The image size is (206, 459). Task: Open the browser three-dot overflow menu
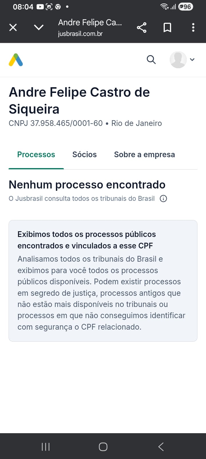[193, 28]
